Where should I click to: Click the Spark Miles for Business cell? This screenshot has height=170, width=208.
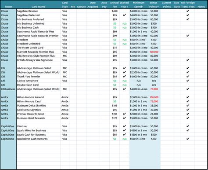point(32,130)
